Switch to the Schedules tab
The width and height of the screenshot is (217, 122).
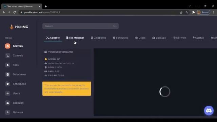coord(120,38)
